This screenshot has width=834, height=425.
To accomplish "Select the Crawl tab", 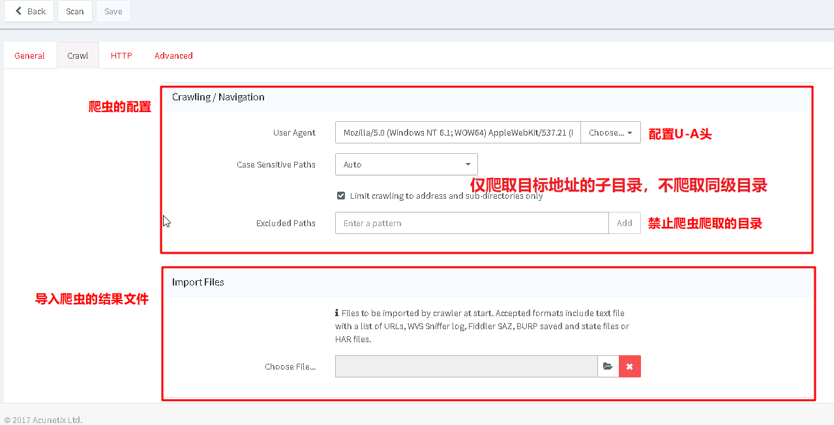I will tap(78, 55).
